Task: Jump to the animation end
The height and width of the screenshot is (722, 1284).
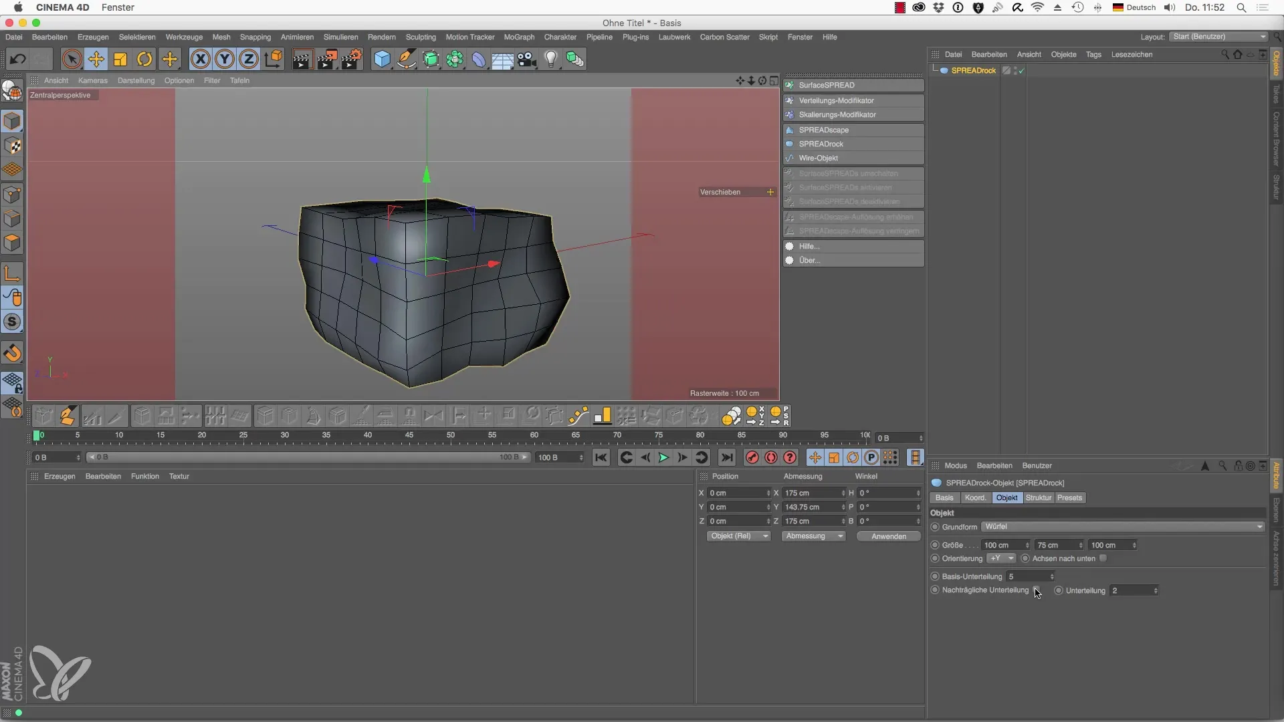Action: point(726,457)
